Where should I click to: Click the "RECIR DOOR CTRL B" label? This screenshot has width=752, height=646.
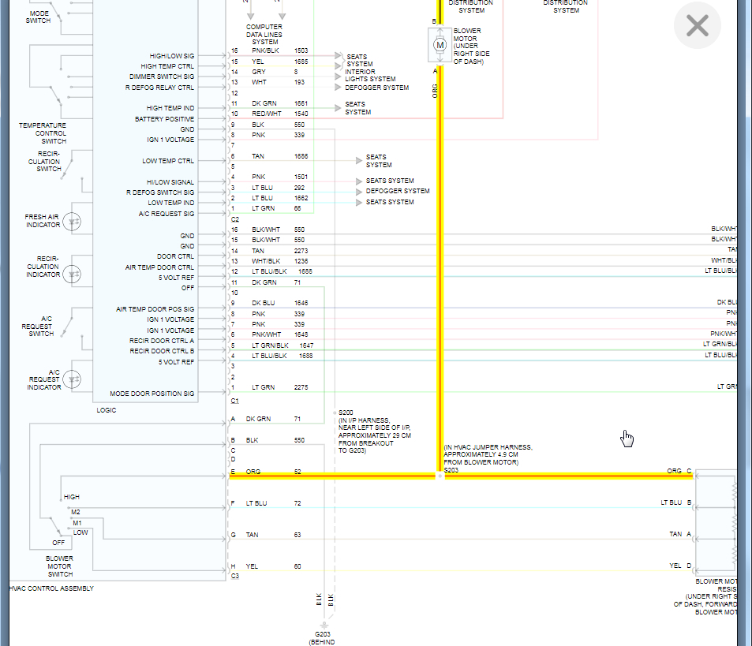(162, 351)
